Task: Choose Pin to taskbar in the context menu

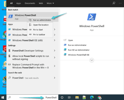Action: pos(40,35)
